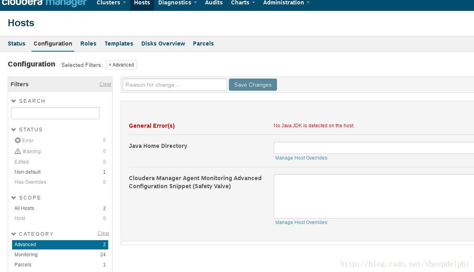This screenshot has width=474, height=272.
Task: Collapse the STATUS filter section
Action: (x=14, y=130)
